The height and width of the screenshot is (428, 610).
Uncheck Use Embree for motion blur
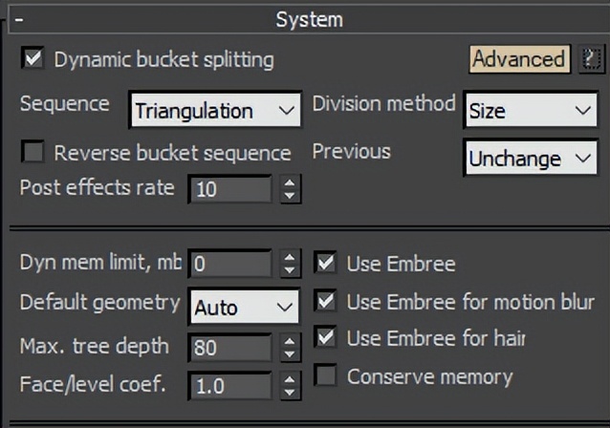click(x=326, y=302)
